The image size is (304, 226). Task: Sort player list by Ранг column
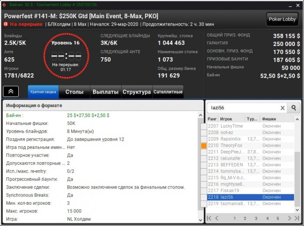tap(212, 119)
